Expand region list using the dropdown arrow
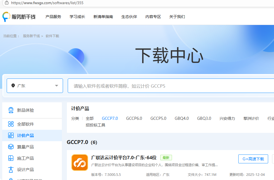 coord(56,86)
